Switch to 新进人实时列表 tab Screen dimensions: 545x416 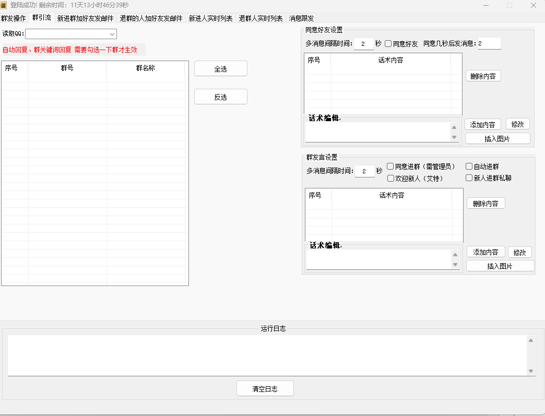pyautogui.click(x=210, y=17)
